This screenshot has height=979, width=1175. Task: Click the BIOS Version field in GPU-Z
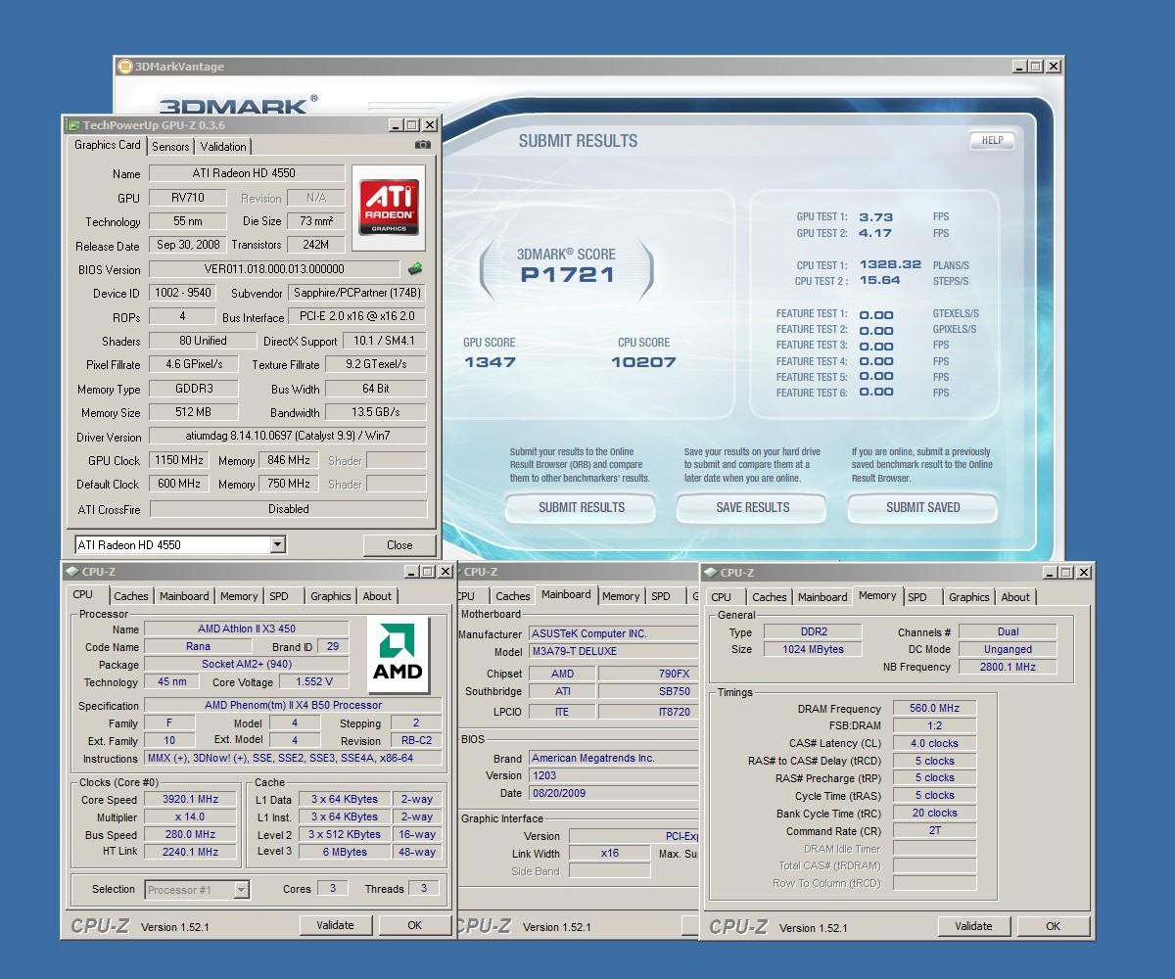274,269
